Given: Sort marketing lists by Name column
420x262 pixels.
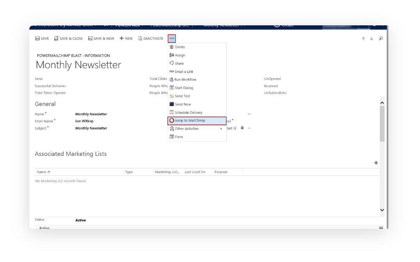Looking at the screenshot, I should tap(43, 172).
